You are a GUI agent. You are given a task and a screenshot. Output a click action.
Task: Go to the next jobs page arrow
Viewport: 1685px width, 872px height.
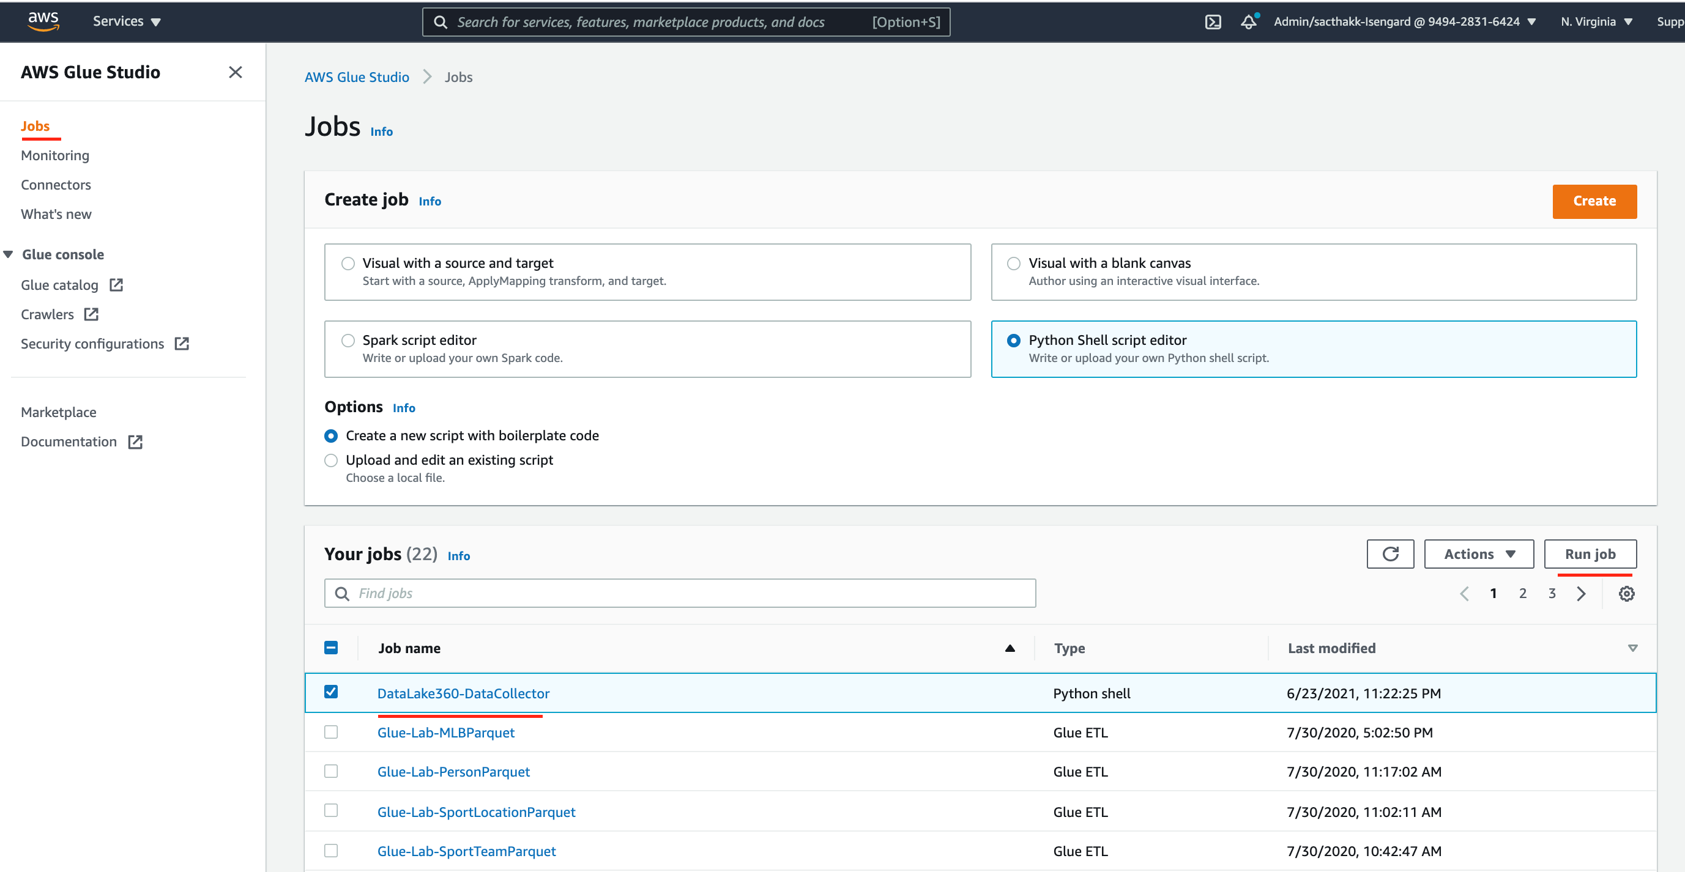pyautogui.click(x=1581, y=594)
